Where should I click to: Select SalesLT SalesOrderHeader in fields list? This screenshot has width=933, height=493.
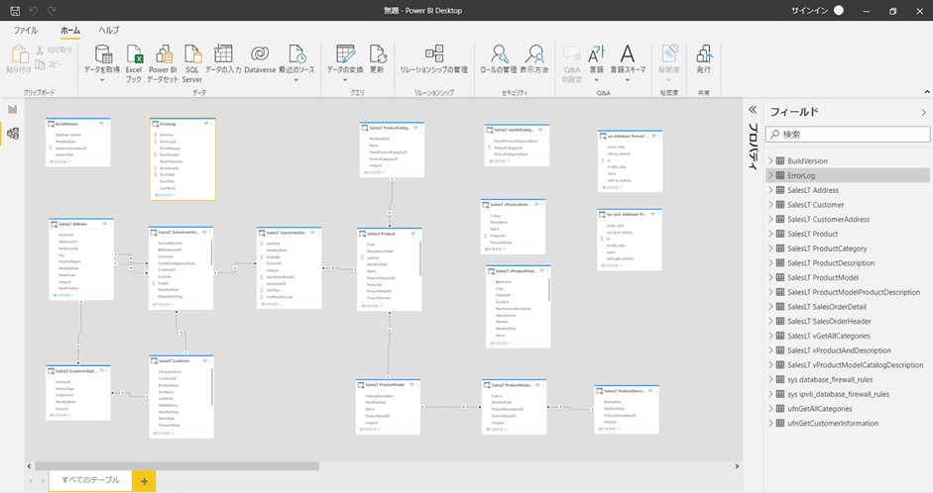(848, 322)
